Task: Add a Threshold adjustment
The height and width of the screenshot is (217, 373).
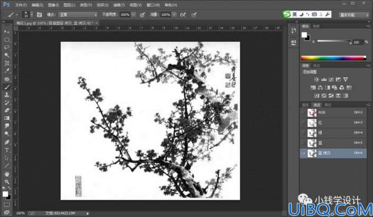Action: click(x=331, y=96)
